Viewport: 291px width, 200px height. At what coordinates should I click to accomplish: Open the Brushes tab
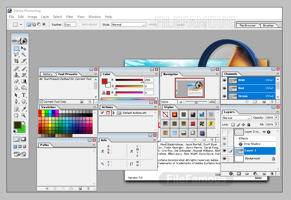tap(268, 25)
